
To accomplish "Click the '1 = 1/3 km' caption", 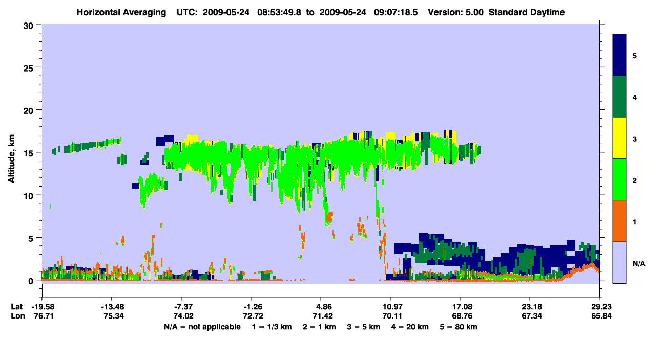I will pyautogui.click(x=271, y=327).
